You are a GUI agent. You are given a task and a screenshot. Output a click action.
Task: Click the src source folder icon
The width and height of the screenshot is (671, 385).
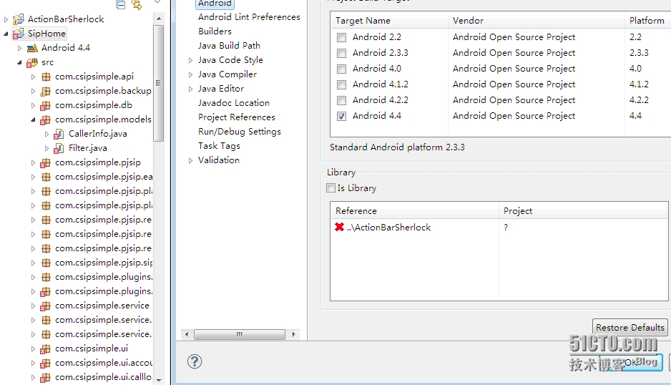pos(32,62)
